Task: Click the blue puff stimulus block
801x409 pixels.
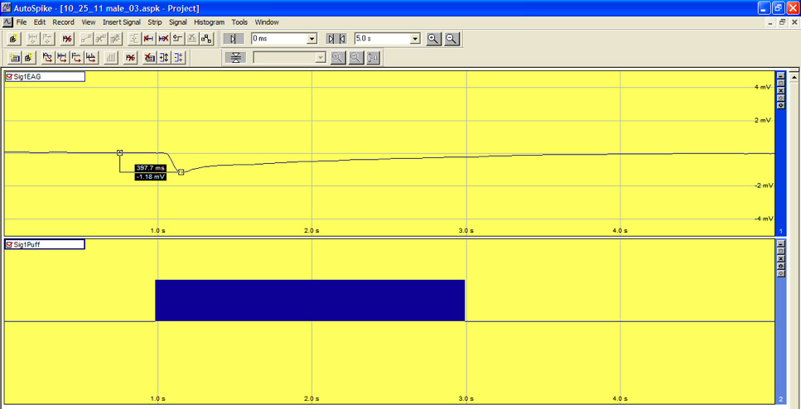Action: 310,300
